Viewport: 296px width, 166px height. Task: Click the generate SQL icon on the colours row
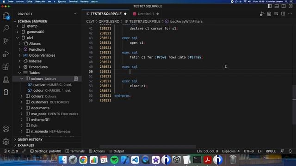[76, 79]
